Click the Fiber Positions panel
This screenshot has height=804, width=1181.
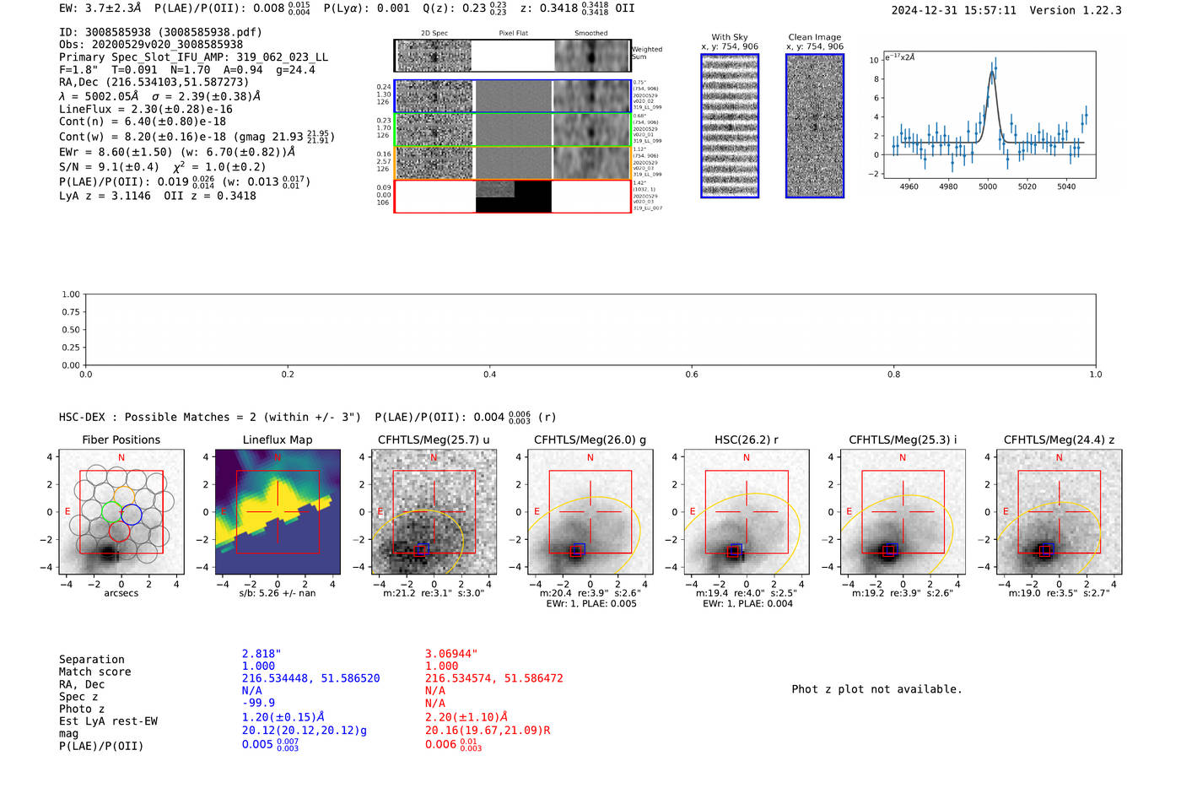click(121, 511)
